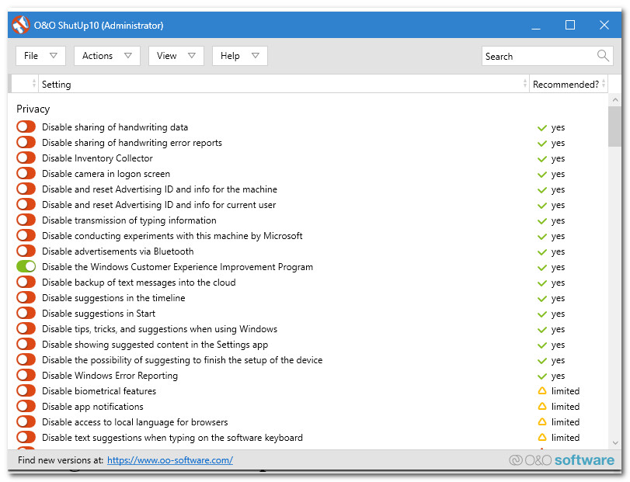Select 'Disable Windows Error Reporting' text

[x=110, y=376]
